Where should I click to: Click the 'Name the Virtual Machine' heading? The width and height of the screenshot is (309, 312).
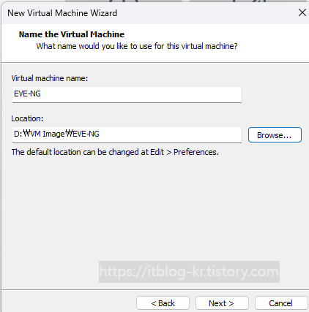pyautogui.click(x=72, y=34)
